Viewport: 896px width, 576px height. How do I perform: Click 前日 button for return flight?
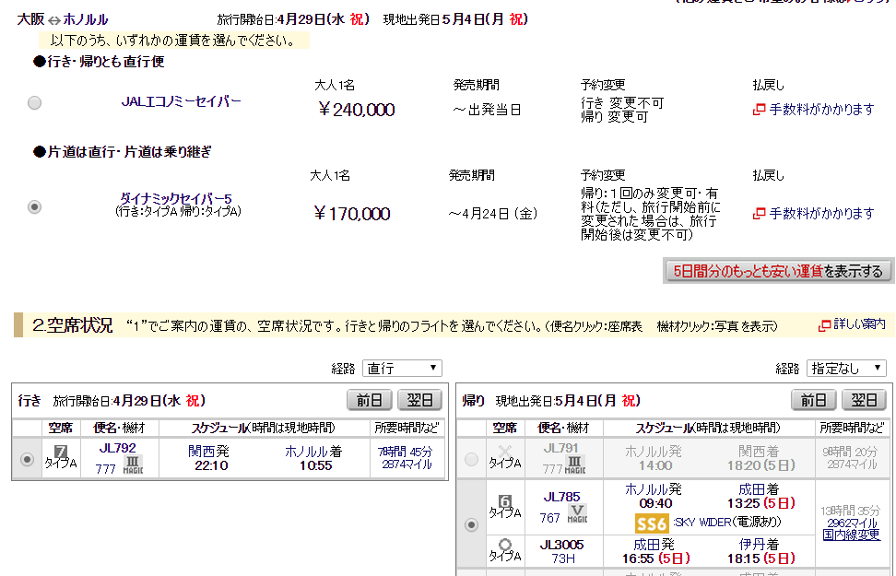click(x=814, y=400)
